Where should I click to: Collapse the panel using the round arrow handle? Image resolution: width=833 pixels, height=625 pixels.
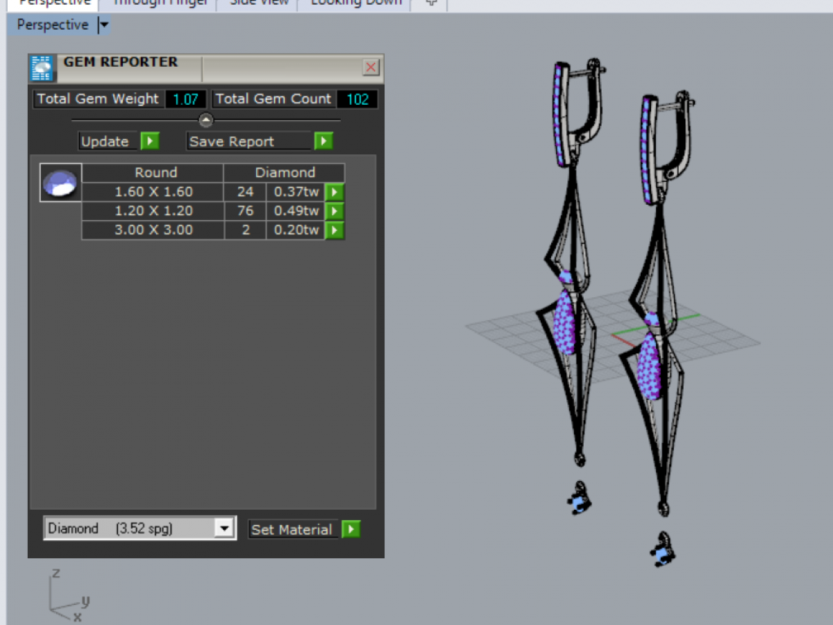[x=206, y=120]
